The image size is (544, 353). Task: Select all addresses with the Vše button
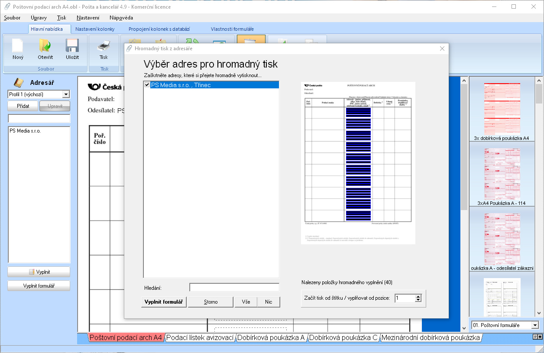(x=246, y=302)
